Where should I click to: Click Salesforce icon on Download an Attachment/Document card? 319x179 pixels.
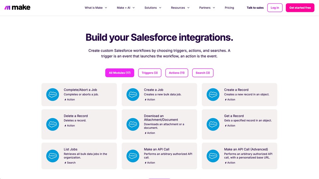133,124
